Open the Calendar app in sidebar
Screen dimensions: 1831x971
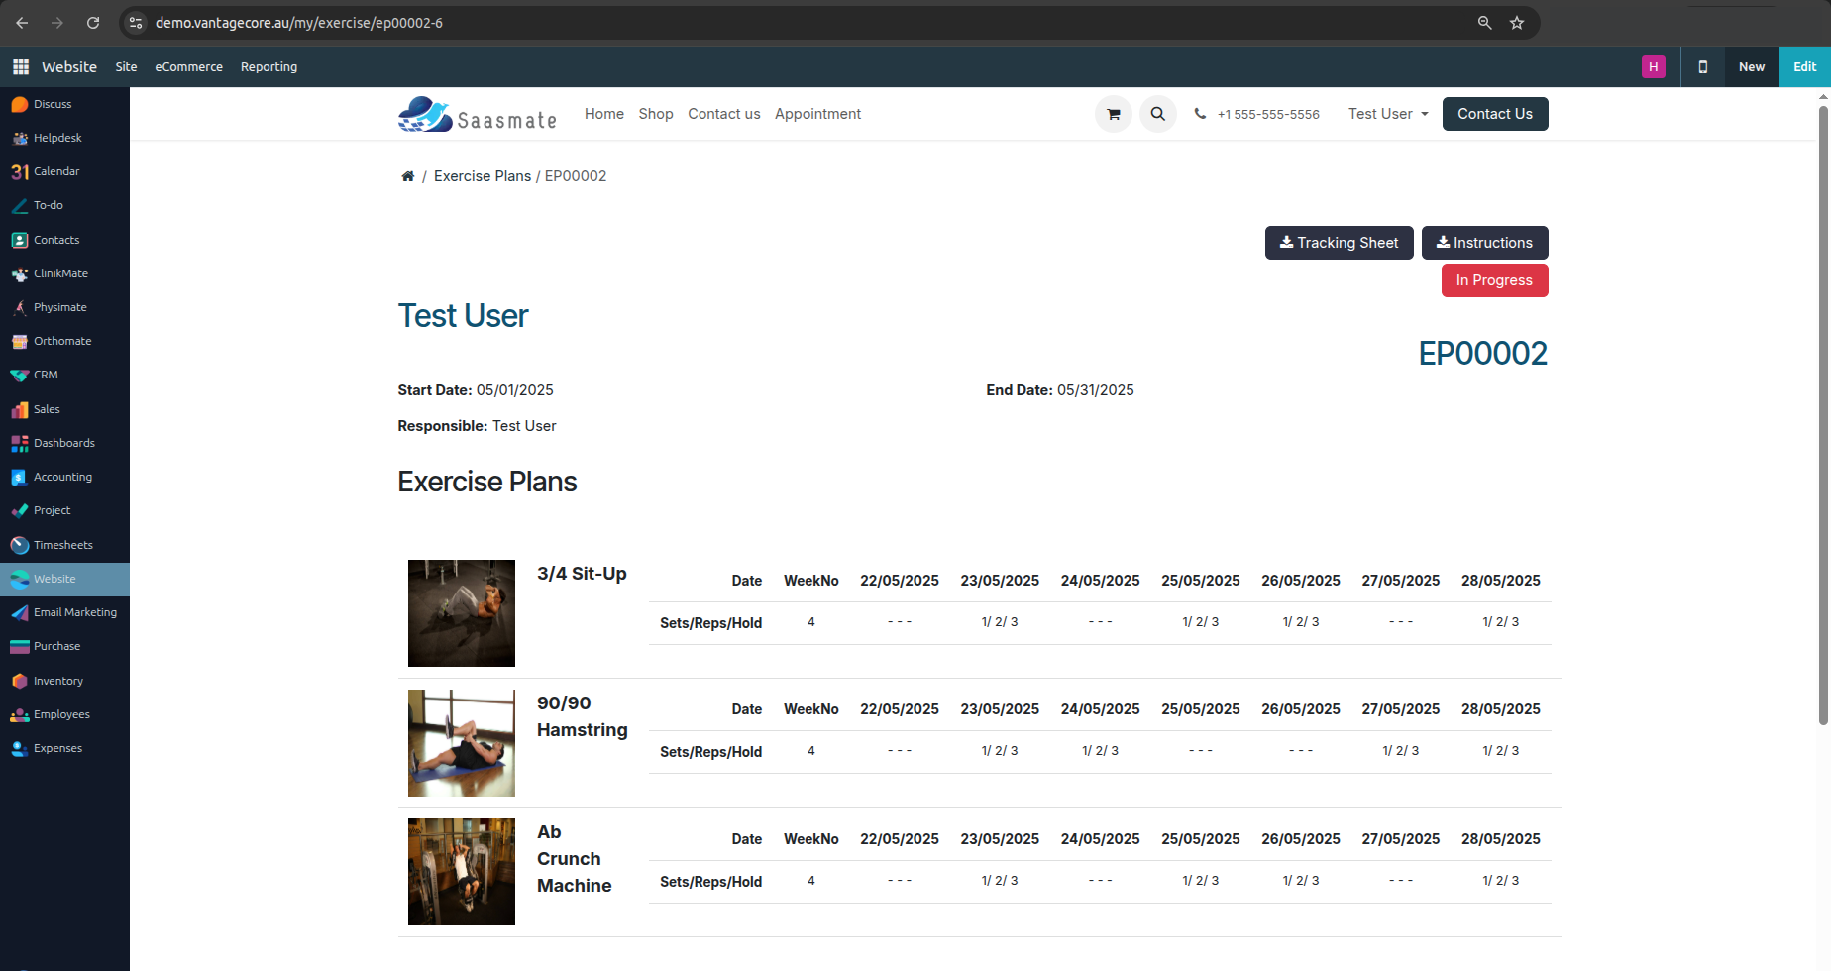(x=55, y=171)
